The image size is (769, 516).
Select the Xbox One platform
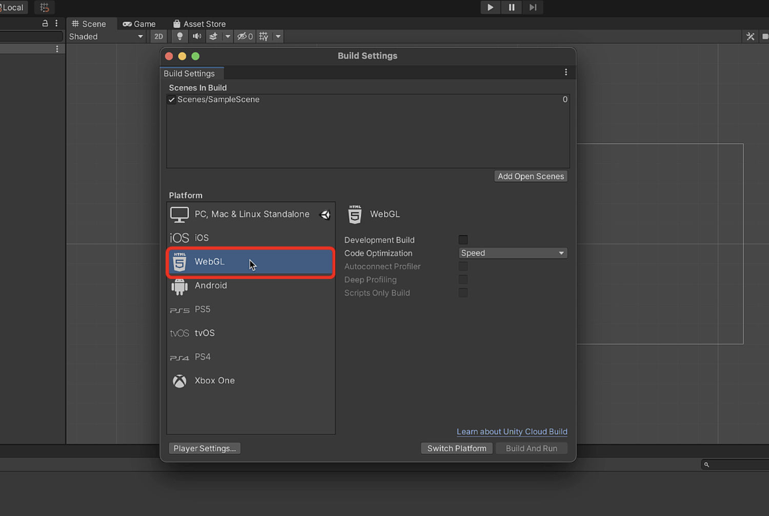tap(251, 380)
